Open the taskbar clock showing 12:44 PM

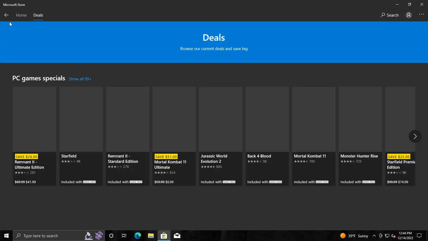tap(405, 236)
